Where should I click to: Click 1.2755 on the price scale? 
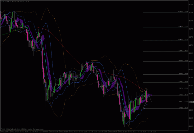click(191, 5)
